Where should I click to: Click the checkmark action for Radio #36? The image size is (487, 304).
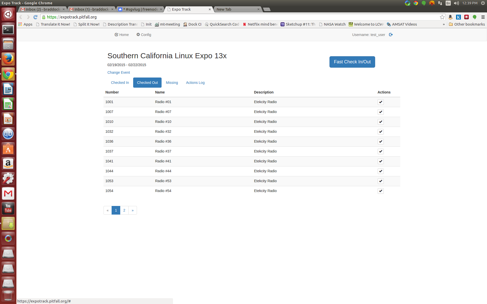[x=380, y=142]
